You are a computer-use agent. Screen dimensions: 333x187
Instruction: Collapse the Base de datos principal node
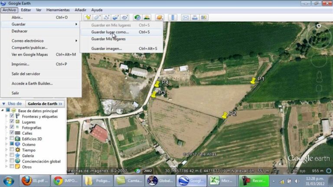[3, 110]
